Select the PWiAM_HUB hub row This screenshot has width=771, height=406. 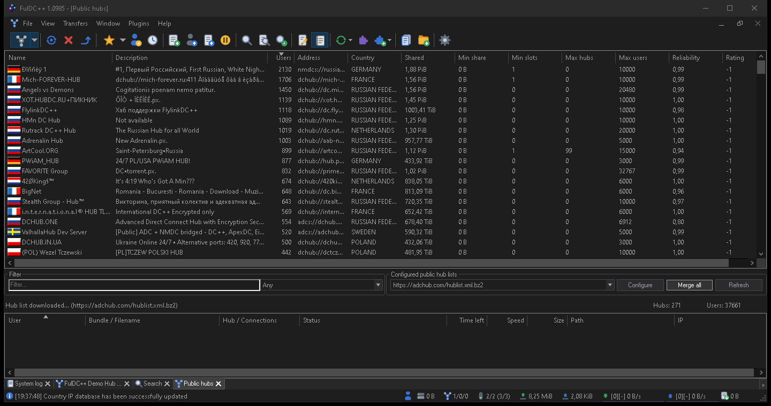381,161
